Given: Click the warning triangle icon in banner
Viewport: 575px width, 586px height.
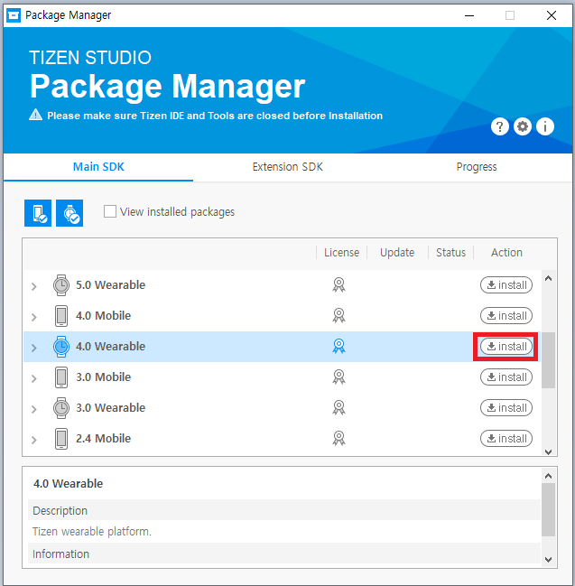Looking at the screenshot, I should pos(35,115).
